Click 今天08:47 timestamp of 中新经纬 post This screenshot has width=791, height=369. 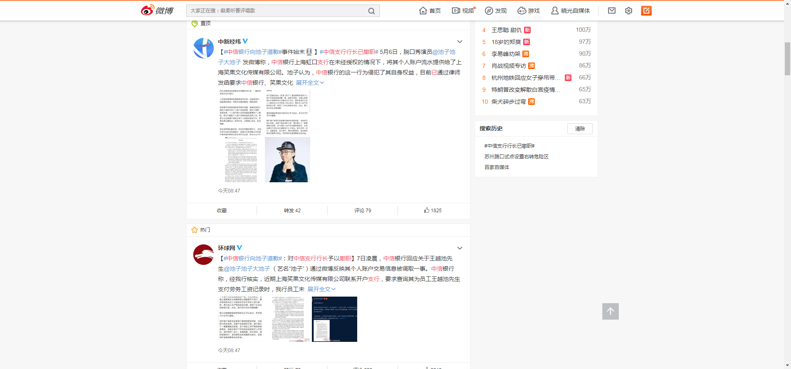point(229,191)
